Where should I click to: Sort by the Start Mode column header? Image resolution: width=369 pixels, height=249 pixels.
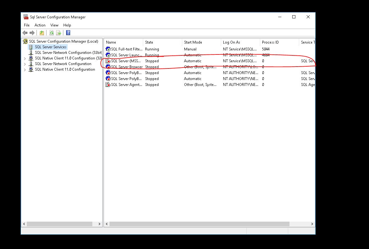(201, 42)
